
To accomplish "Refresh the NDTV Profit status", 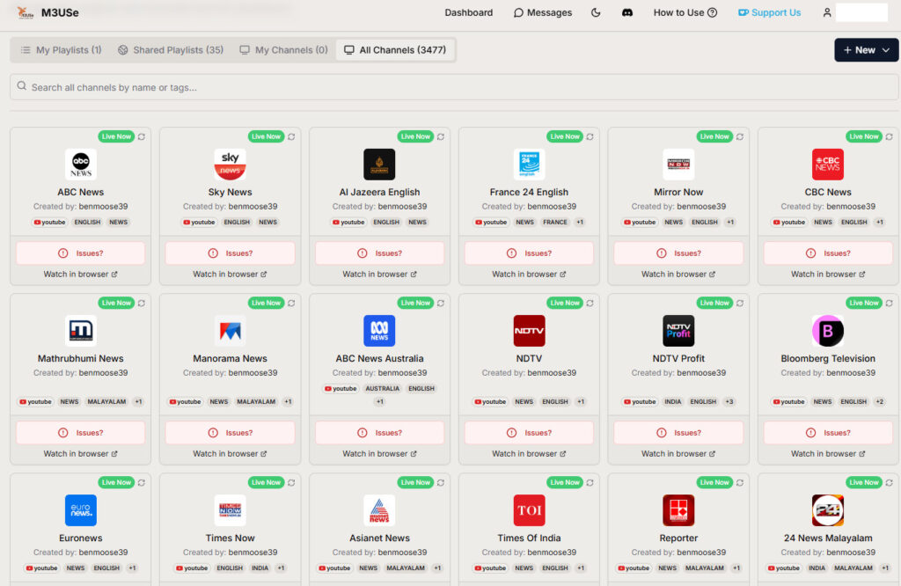I will [740, 303].
